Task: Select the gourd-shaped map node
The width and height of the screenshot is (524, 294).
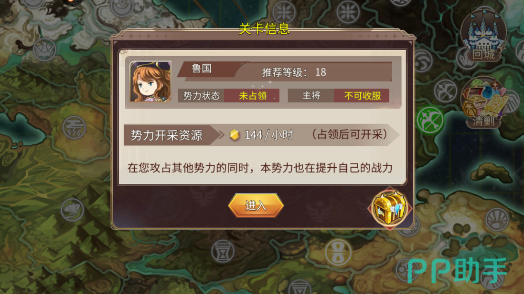Action: [x=338, y=253]
